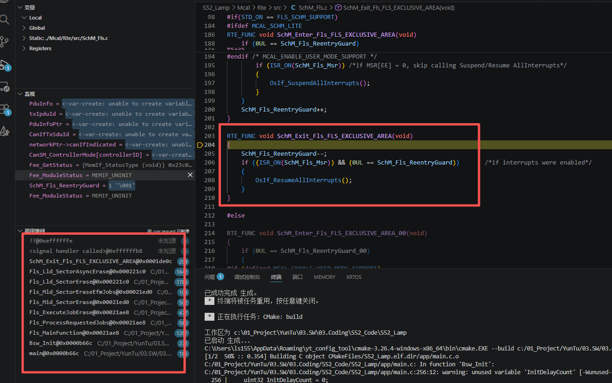Expand the Static SchM_Fls.c scope
Viewport: 612px width, 383px height.
point(25,38)
